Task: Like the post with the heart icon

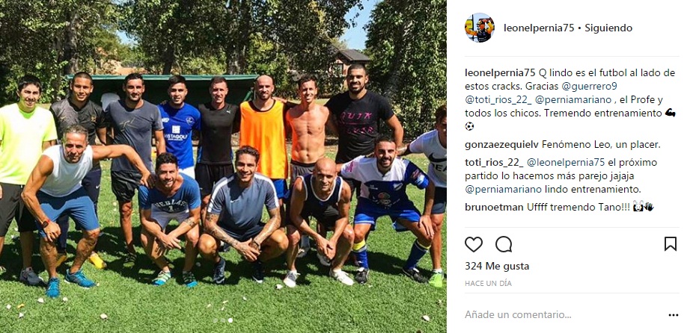Action: 473,244
